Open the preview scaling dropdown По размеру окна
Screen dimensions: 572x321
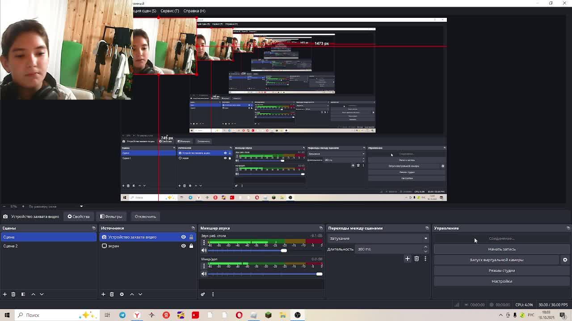[56, 206]
